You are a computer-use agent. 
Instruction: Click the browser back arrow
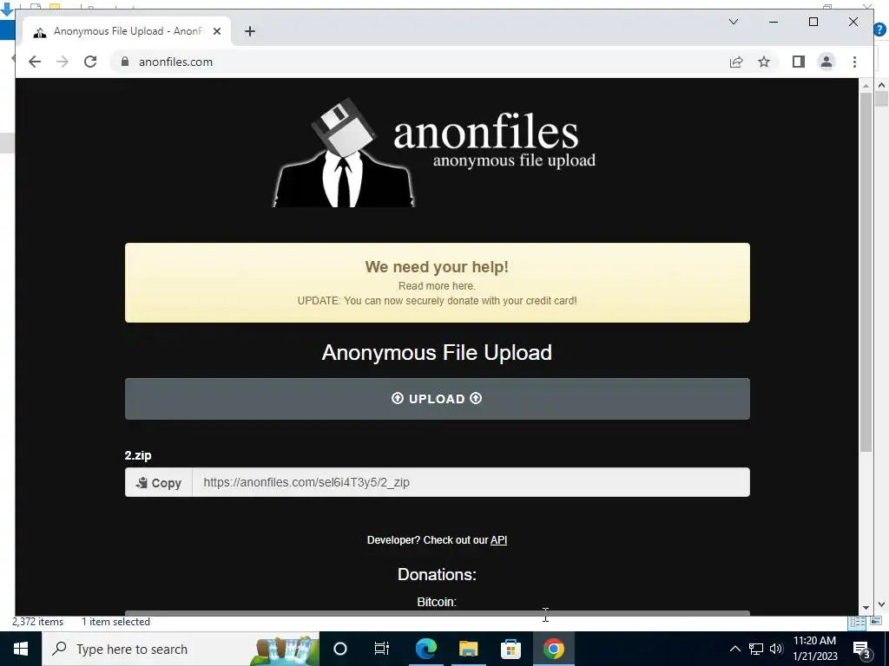click(x=35, y=62)
